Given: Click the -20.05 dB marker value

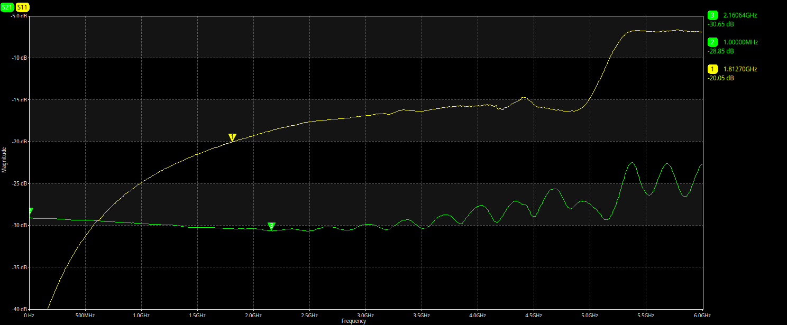Looking at the screenshot, I should click(721, 78).
